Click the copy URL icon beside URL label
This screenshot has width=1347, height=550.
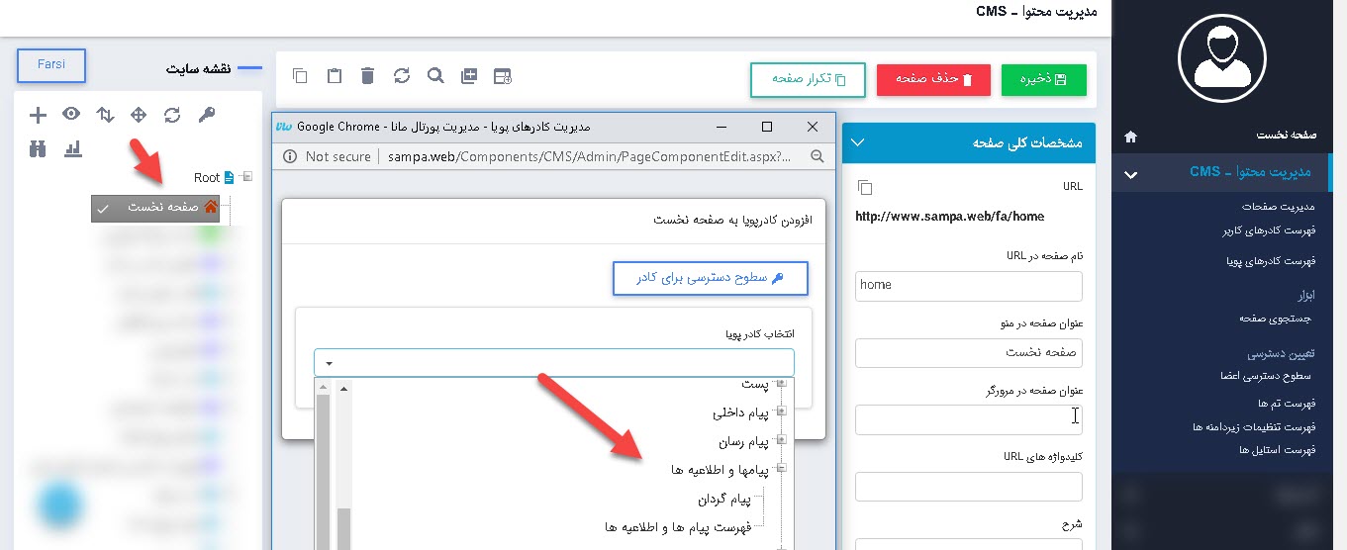pyautogui.click(x=865, y=187)
